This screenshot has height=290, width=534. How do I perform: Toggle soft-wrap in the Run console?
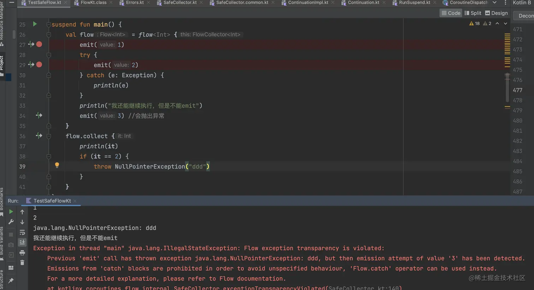[22, 232]
